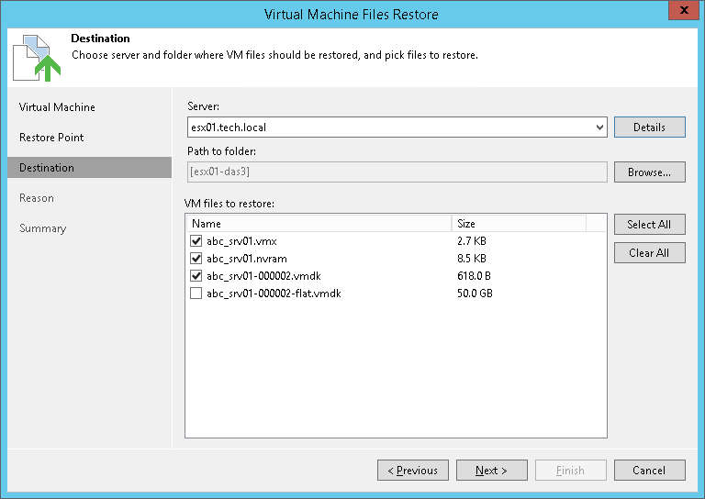Enable the abc_srv01-000002-flat.vmdk checkbox
Viewport: 705px width, 499px height.
196,294
